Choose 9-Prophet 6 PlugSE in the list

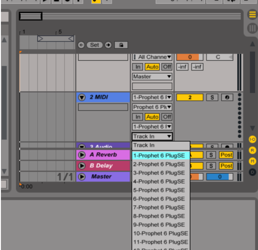tap(161, 225)
